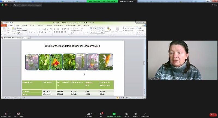218x118 pixels.
Task: Expand video options arrow beside camera
Action: click(23, 114)
